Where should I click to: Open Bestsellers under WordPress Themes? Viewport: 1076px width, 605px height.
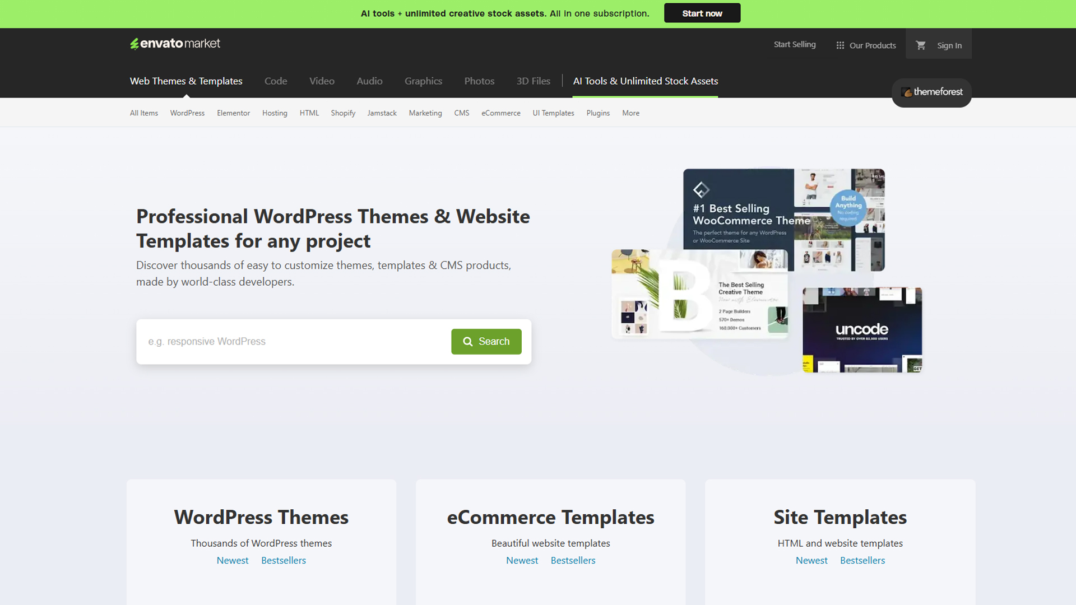click(x=284, y=561)
